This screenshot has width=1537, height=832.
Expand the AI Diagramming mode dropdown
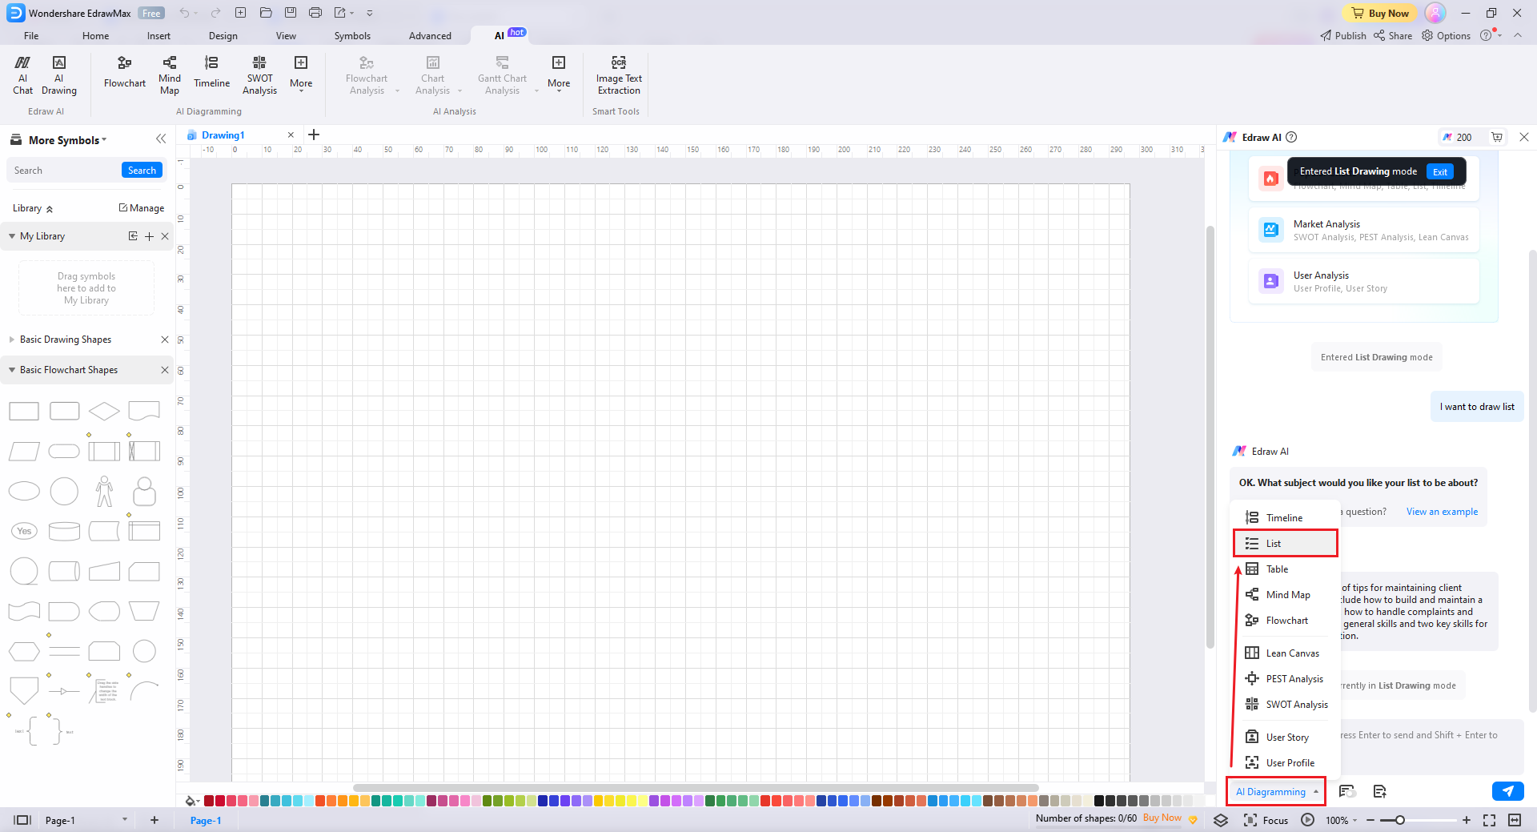(1276, 791)
